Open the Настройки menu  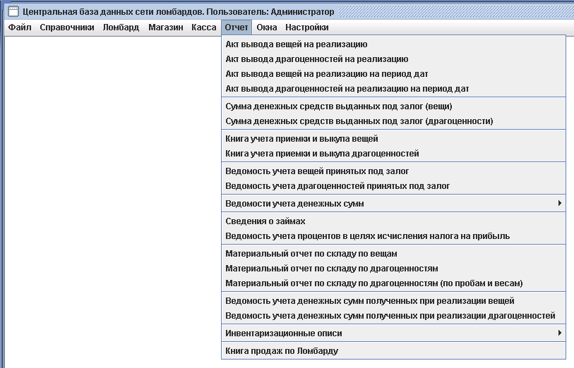(306, 27)
